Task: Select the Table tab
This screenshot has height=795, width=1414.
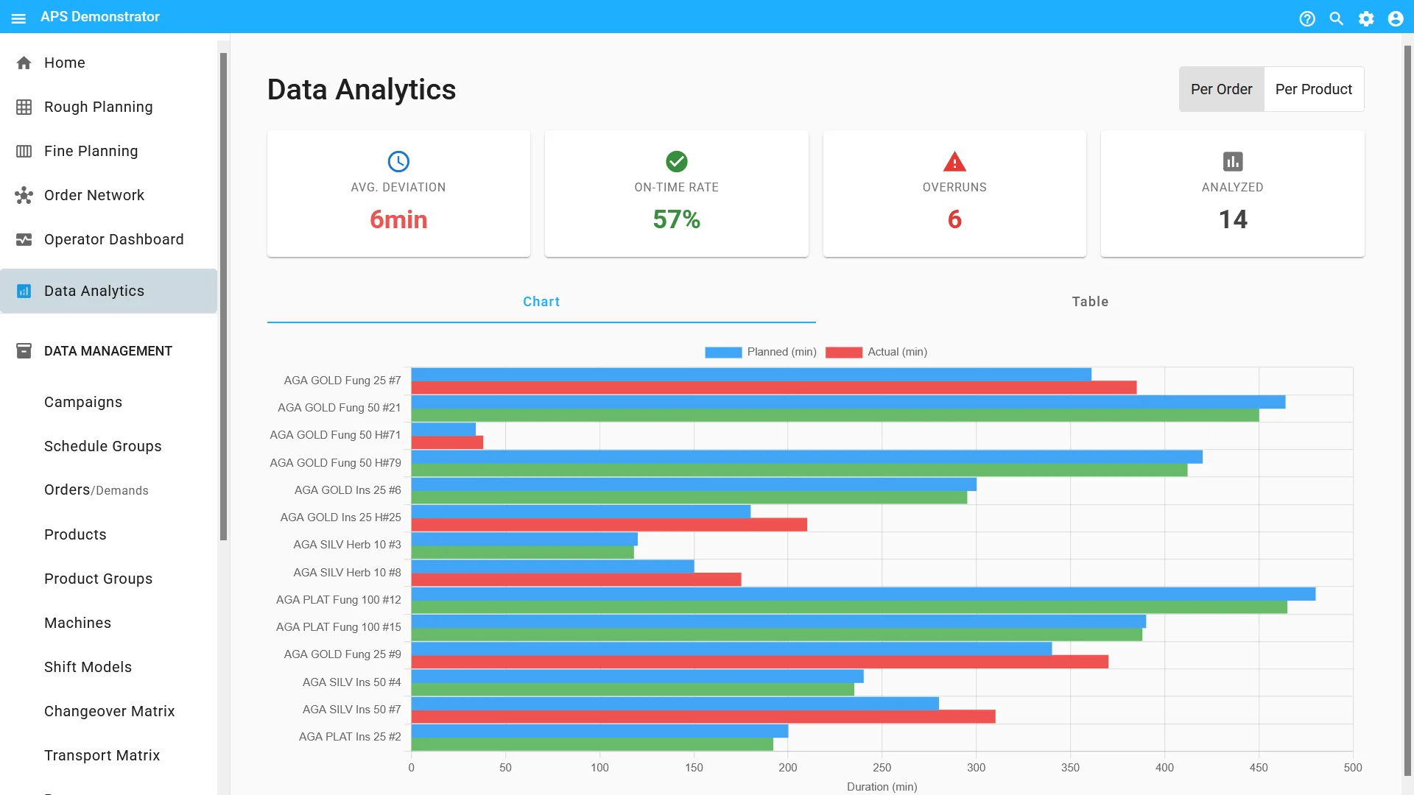Action: pyautogui.click(x=1090, y=302)
